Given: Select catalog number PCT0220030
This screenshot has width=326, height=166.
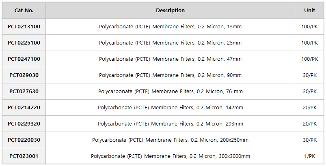Looking at the screenshot, I should (24, 140).
